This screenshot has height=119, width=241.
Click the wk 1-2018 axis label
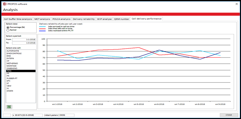pos(57,104)
